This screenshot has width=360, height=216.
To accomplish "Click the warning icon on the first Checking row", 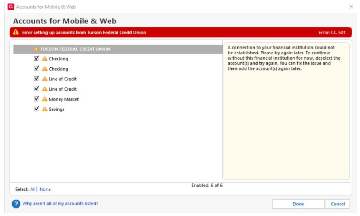I will (45, 59).
